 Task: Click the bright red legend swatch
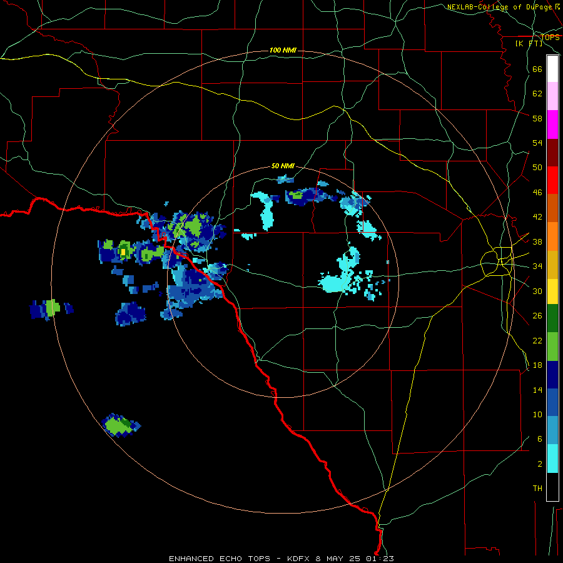coord(552,180)
